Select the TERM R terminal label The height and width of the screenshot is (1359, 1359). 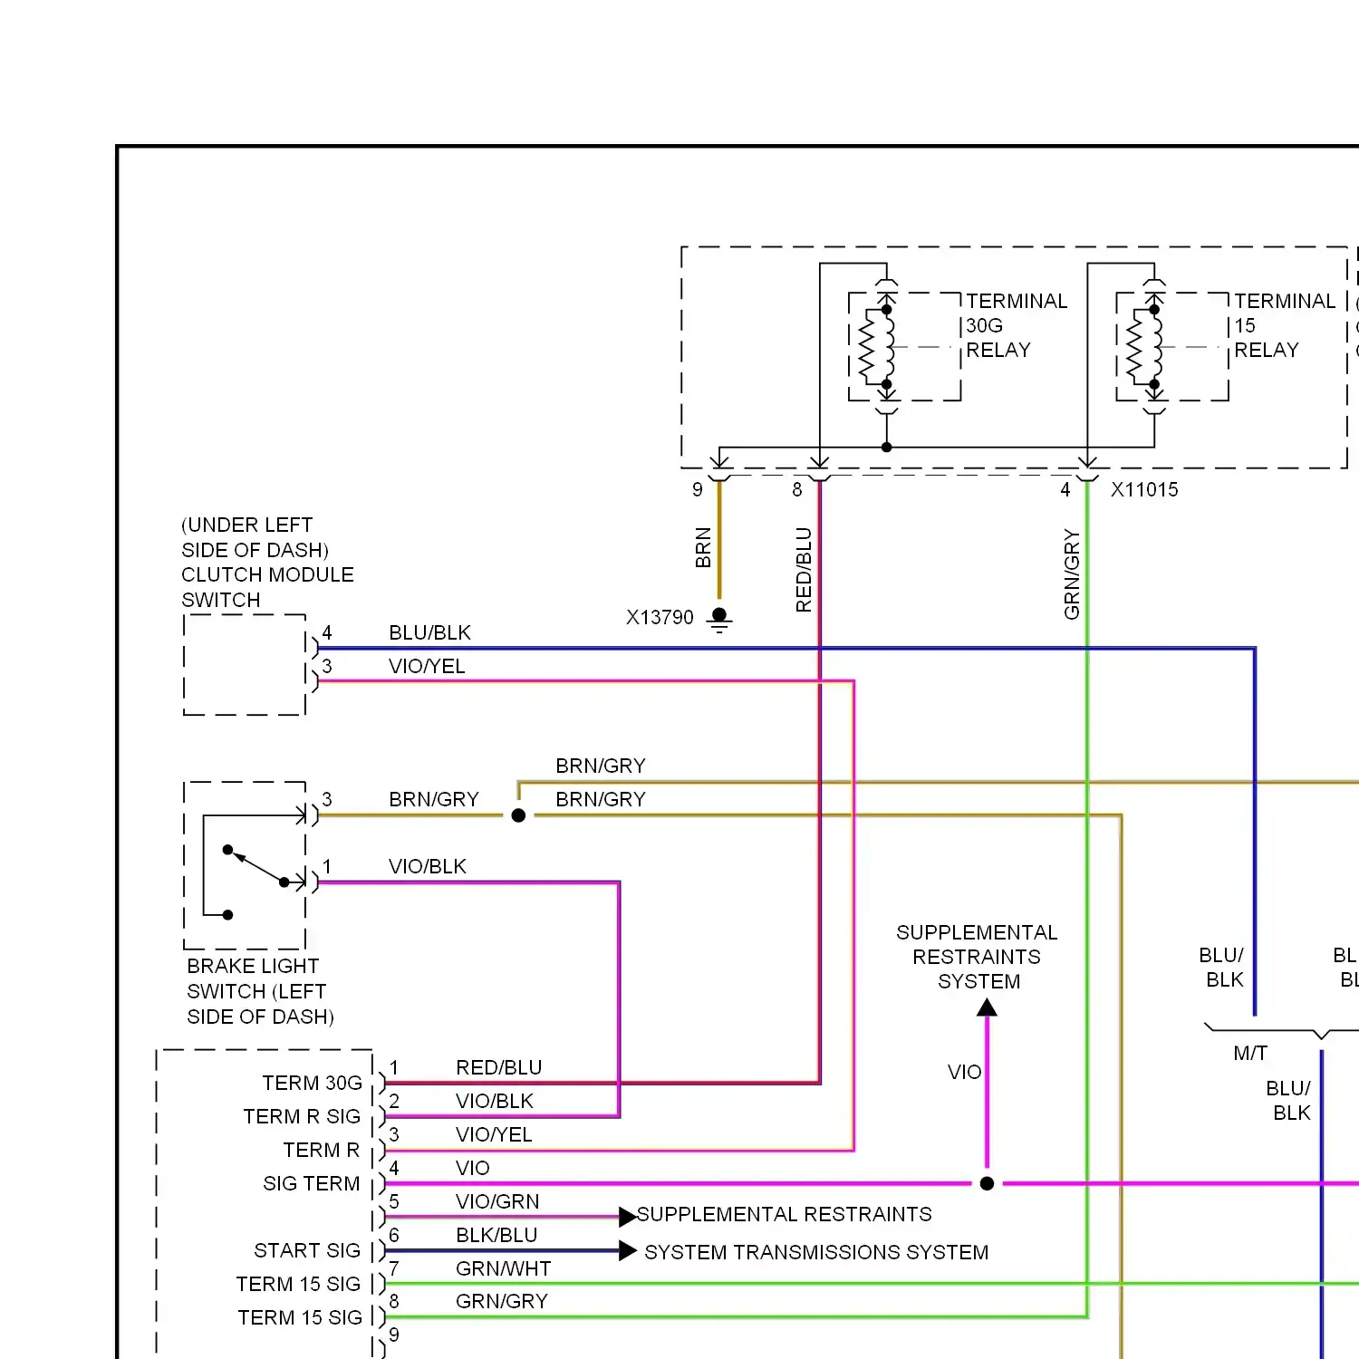pos(322,1151)
